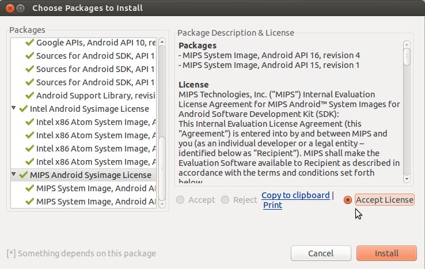The image size is (425, 269).
Task: Click packages list scroll up arrow
Action: click(x=162, y=41)
